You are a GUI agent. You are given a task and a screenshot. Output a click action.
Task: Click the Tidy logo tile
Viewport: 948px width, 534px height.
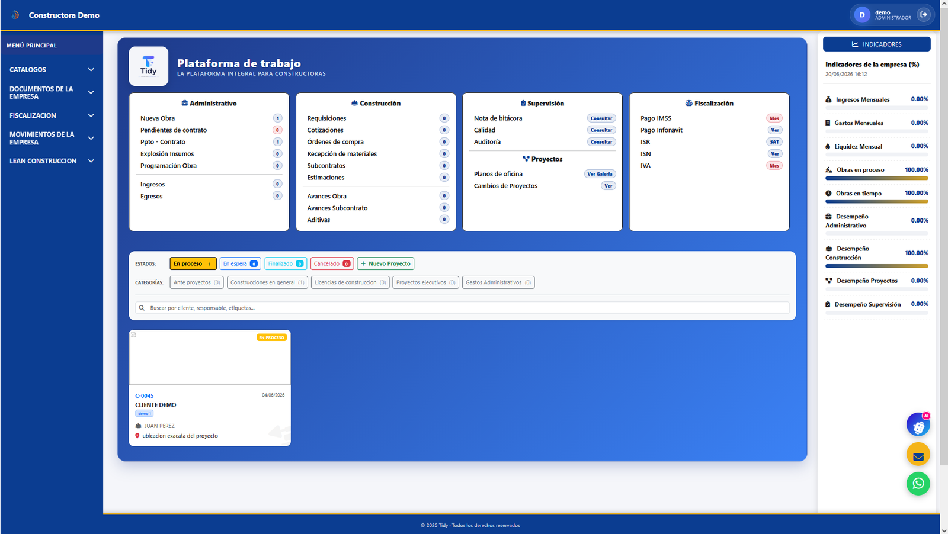coord(149,66)
